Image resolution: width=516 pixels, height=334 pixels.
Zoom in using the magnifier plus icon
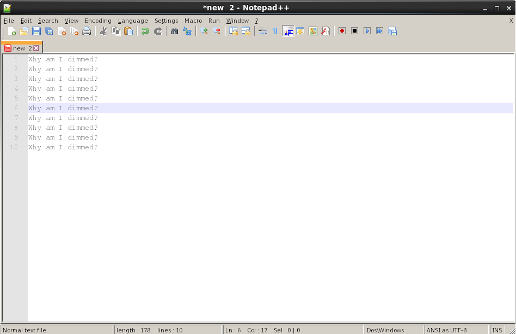pos(204,31)
